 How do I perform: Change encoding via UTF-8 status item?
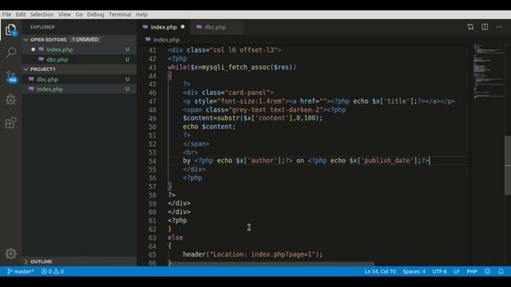(x=439, y=271)
